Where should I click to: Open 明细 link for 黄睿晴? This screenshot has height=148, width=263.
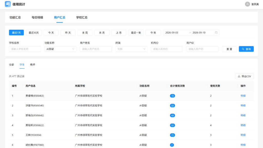243,96
